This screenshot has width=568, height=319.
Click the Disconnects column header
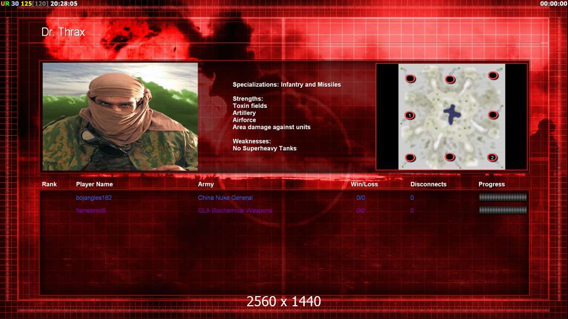(428, 184)
